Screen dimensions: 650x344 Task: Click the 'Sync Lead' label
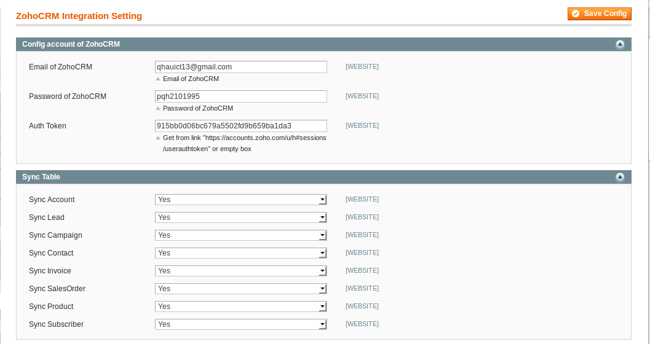[x=47, y=217]
